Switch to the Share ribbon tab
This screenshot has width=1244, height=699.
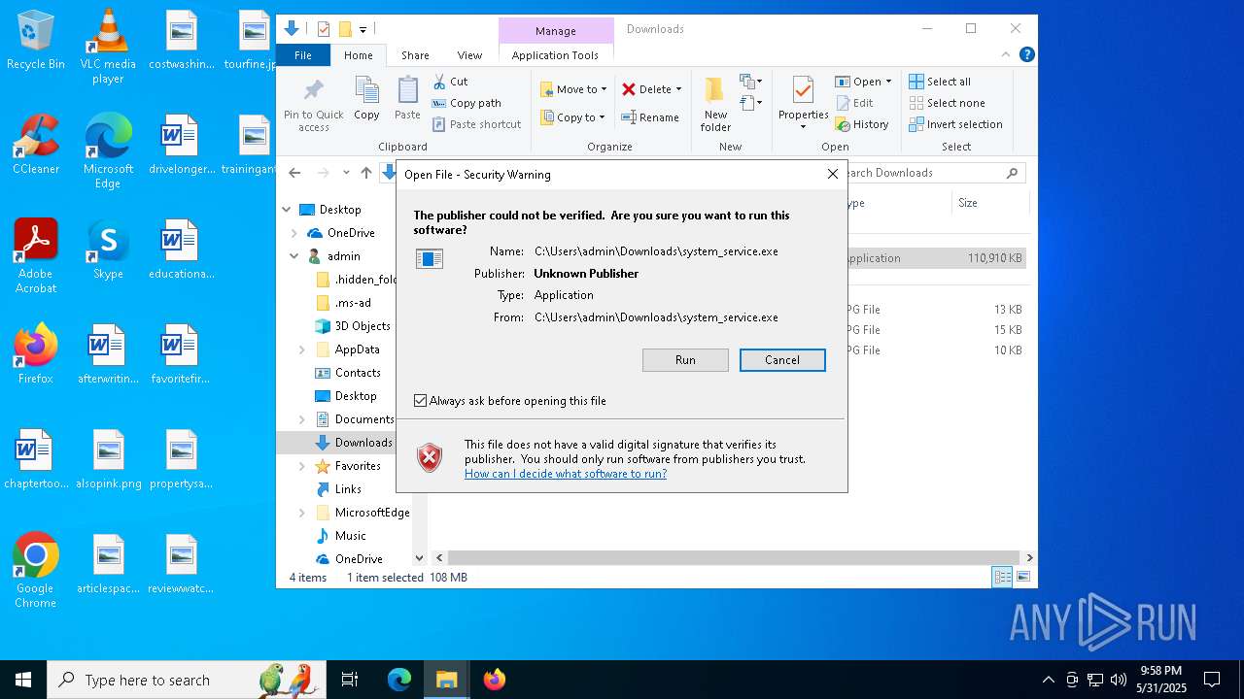[415, 55]
